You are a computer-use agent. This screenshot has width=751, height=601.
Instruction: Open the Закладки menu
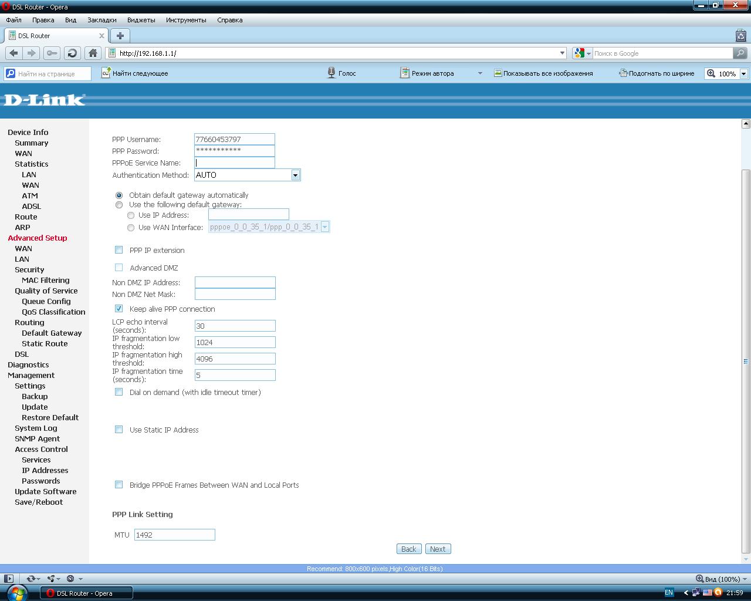click(x=102, y=20)
